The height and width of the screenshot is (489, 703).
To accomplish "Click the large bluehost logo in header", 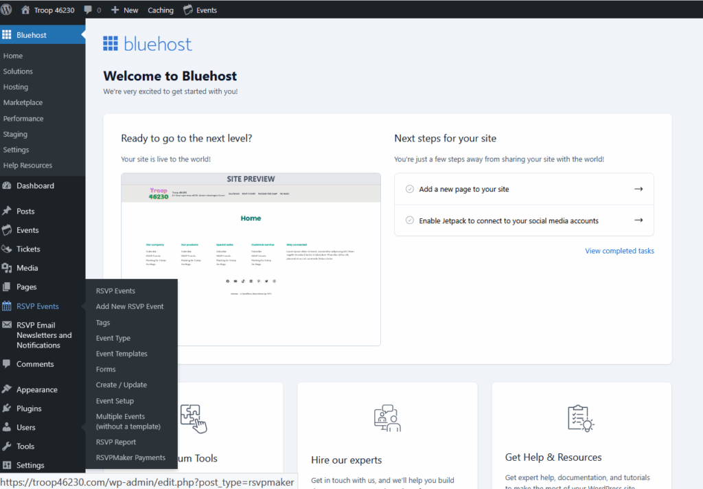I will (x=148, y=44).
